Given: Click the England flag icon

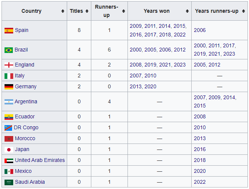Looking at the screenshot, I should [x=9, y=65].
